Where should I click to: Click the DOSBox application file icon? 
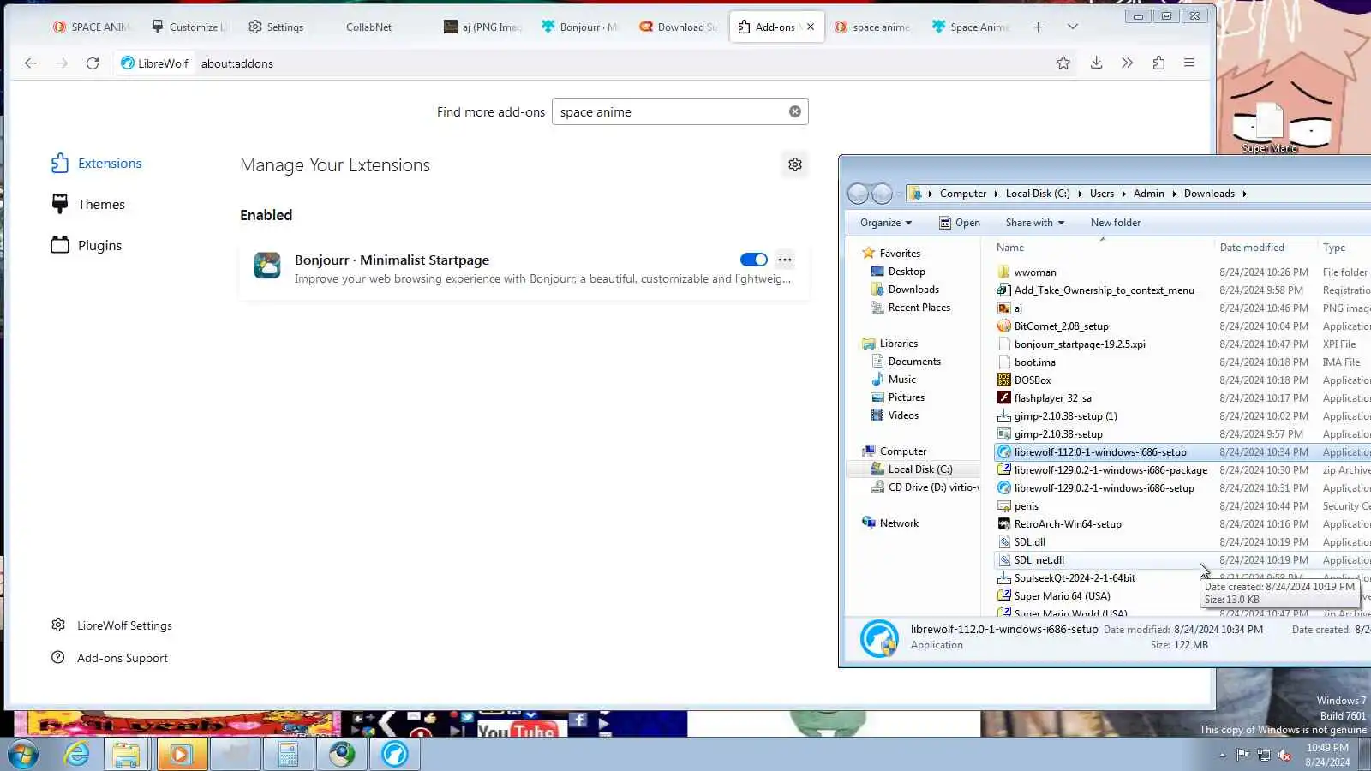pyautogui.click(x=1004, y=380)
